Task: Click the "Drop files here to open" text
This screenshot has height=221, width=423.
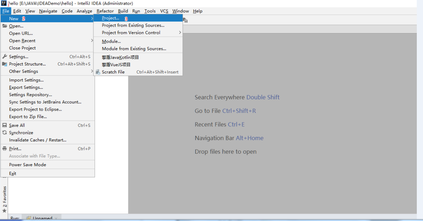Action: pyautogui.click(x=225, y=152)
